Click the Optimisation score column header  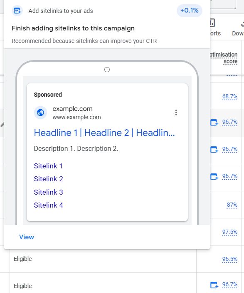pos(224,58)
